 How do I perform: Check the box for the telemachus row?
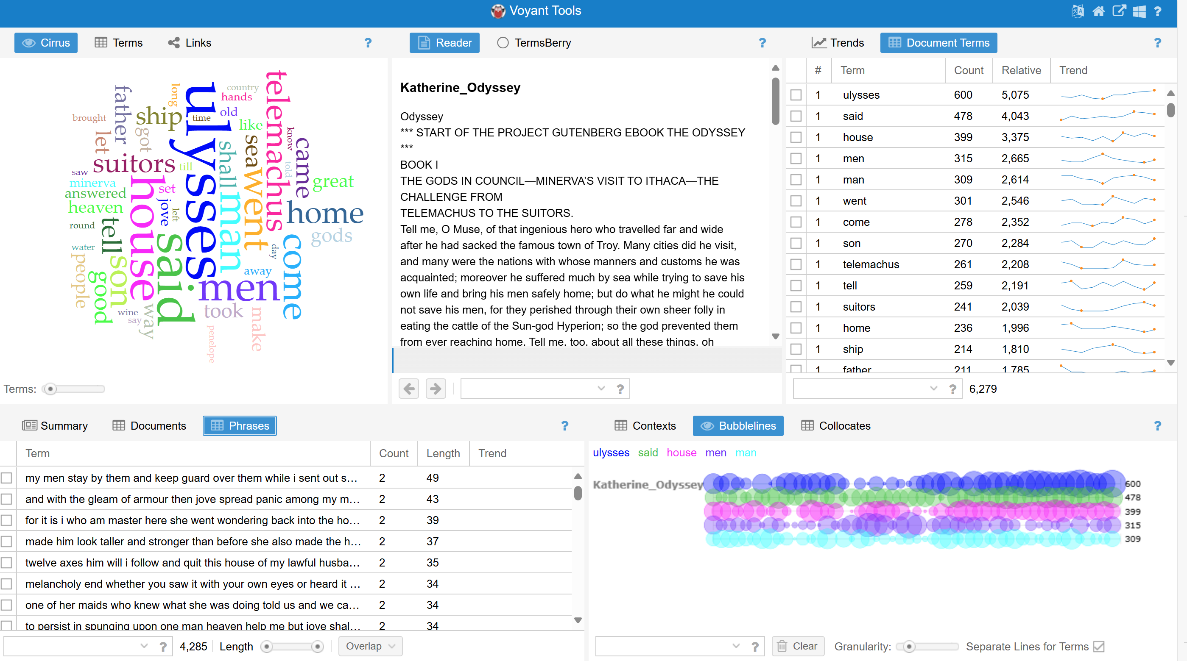click(x=796, y=264)
